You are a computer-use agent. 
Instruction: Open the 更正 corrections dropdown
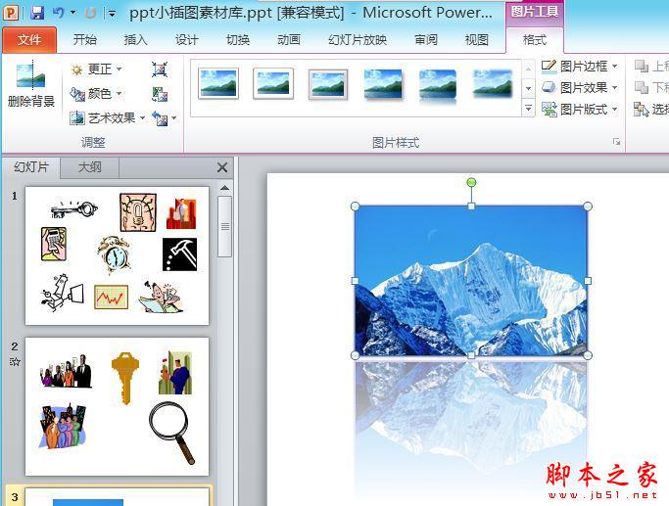tap(97, 69)
